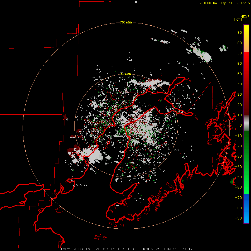Click the 10 value on the velocity scale

[240, 115]
